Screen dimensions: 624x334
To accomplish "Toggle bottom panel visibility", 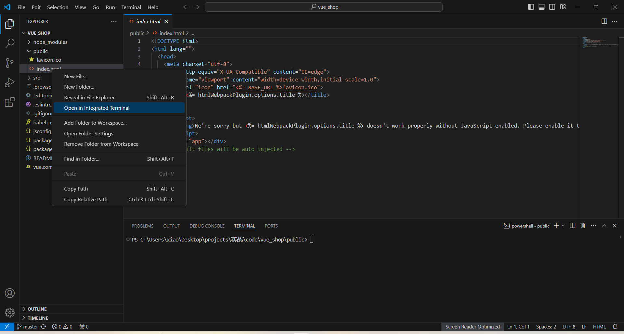I will click(x=541, y=7).
